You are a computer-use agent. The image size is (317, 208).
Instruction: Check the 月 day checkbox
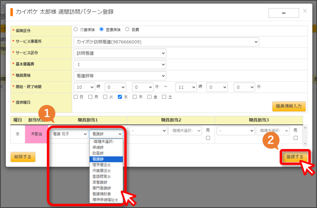[90, 97]
